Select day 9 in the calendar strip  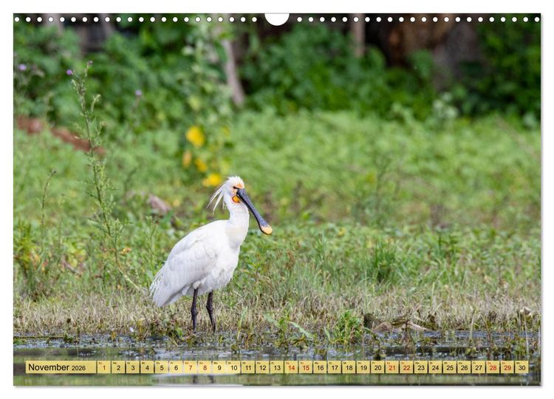pos(219,367)
